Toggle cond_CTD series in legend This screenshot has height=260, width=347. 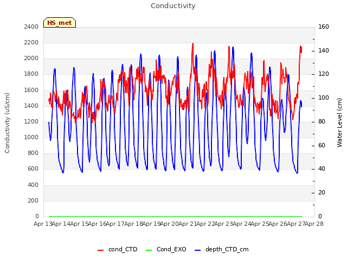pyautogui.click(x=117, y=249)
